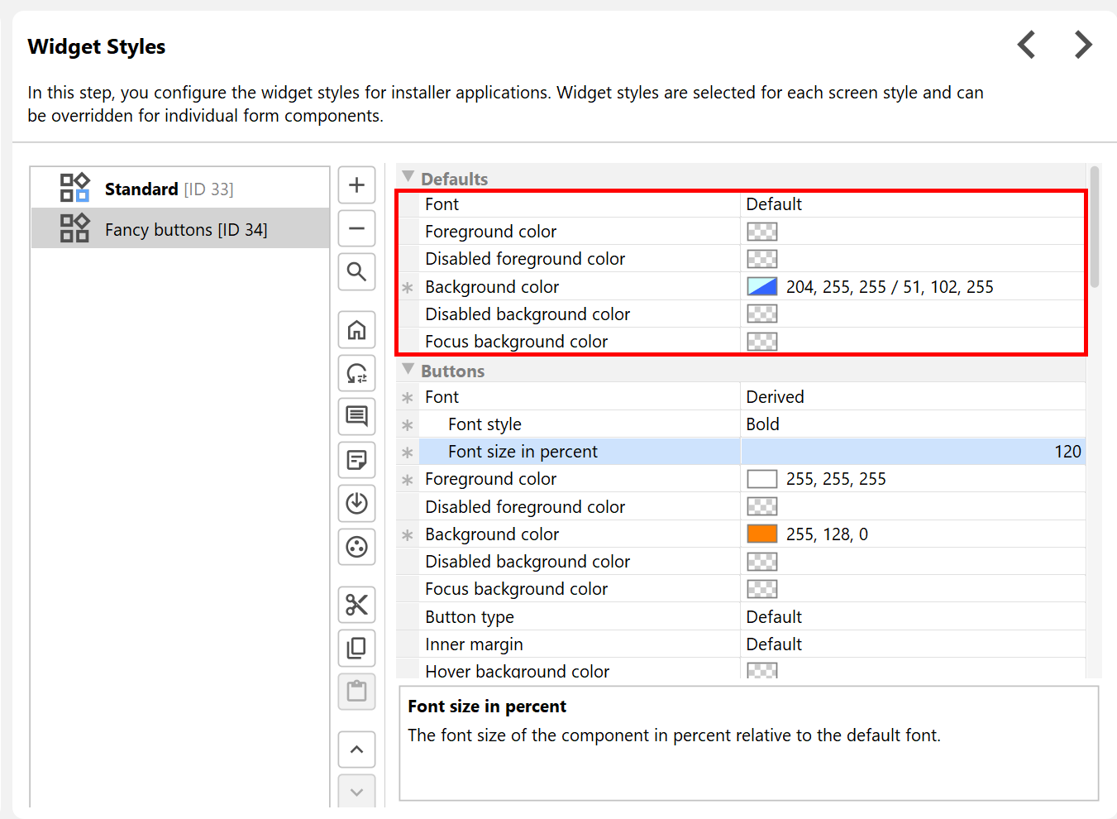This screenshot has width=1117, height=819.
Task: Click the minus icon to remove style
Action: 356,228
